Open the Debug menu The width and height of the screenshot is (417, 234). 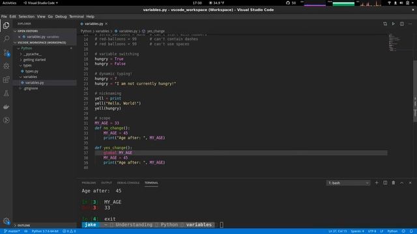point(61,16)
